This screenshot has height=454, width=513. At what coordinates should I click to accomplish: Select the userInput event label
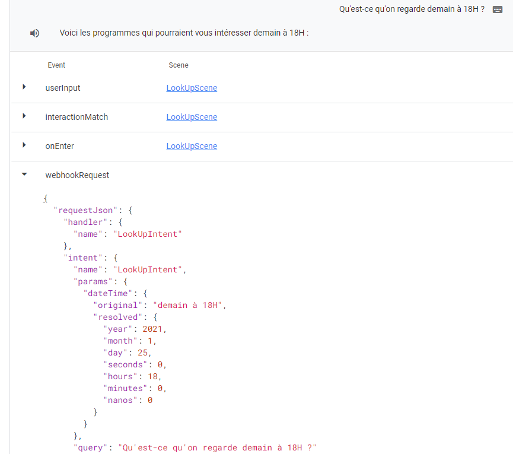pos(63,88)
